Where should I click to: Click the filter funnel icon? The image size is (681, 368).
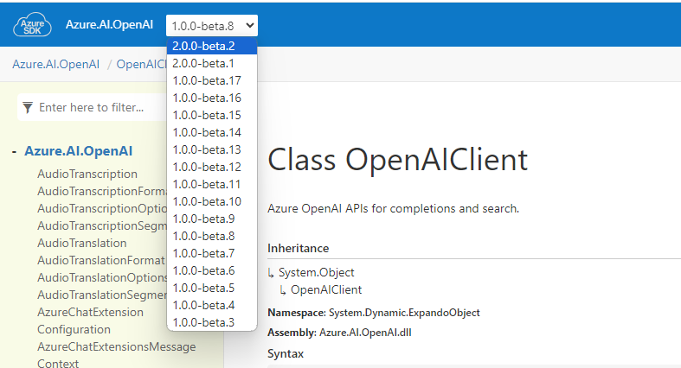click(x=28, y=107)
